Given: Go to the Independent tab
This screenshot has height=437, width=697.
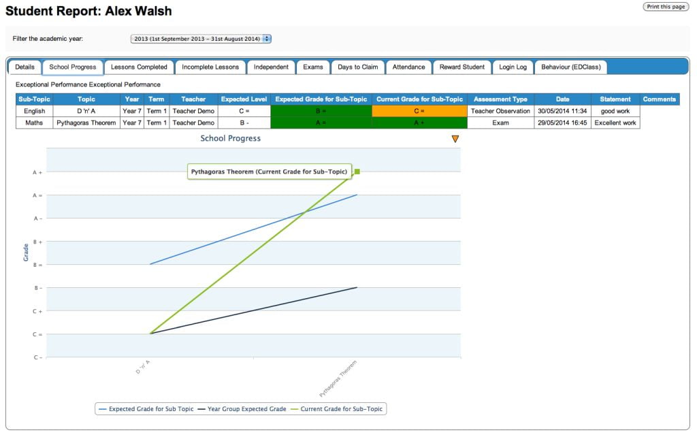Looking at the screenshot, I should [x=271, y=67].
